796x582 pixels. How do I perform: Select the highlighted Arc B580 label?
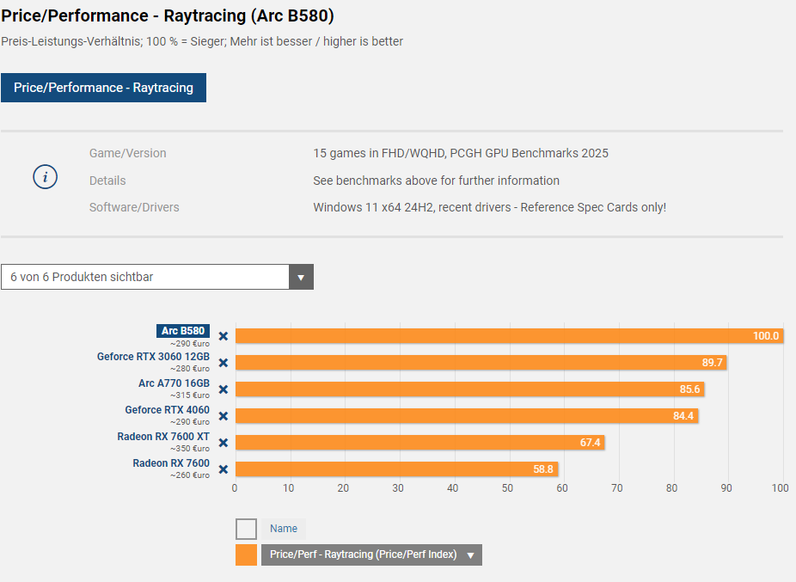(183, 331)
